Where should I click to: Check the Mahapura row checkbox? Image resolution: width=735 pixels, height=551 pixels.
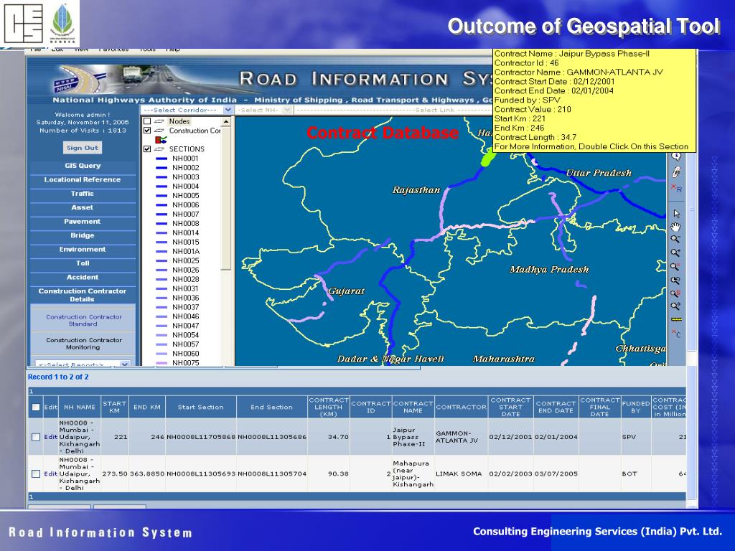[36, 474]
